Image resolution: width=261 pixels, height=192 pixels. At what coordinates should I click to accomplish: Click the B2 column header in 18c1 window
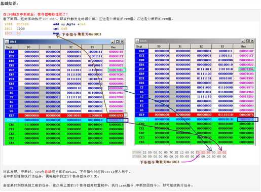71,47
